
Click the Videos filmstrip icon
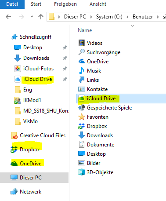coord(82,43)
